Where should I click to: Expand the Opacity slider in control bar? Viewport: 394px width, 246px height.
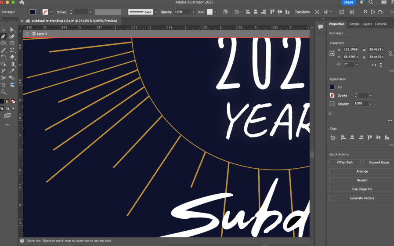pyautogui.click(x=193, y=12)
